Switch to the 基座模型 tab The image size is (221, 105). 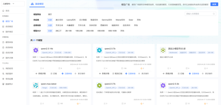pos(37,4)
